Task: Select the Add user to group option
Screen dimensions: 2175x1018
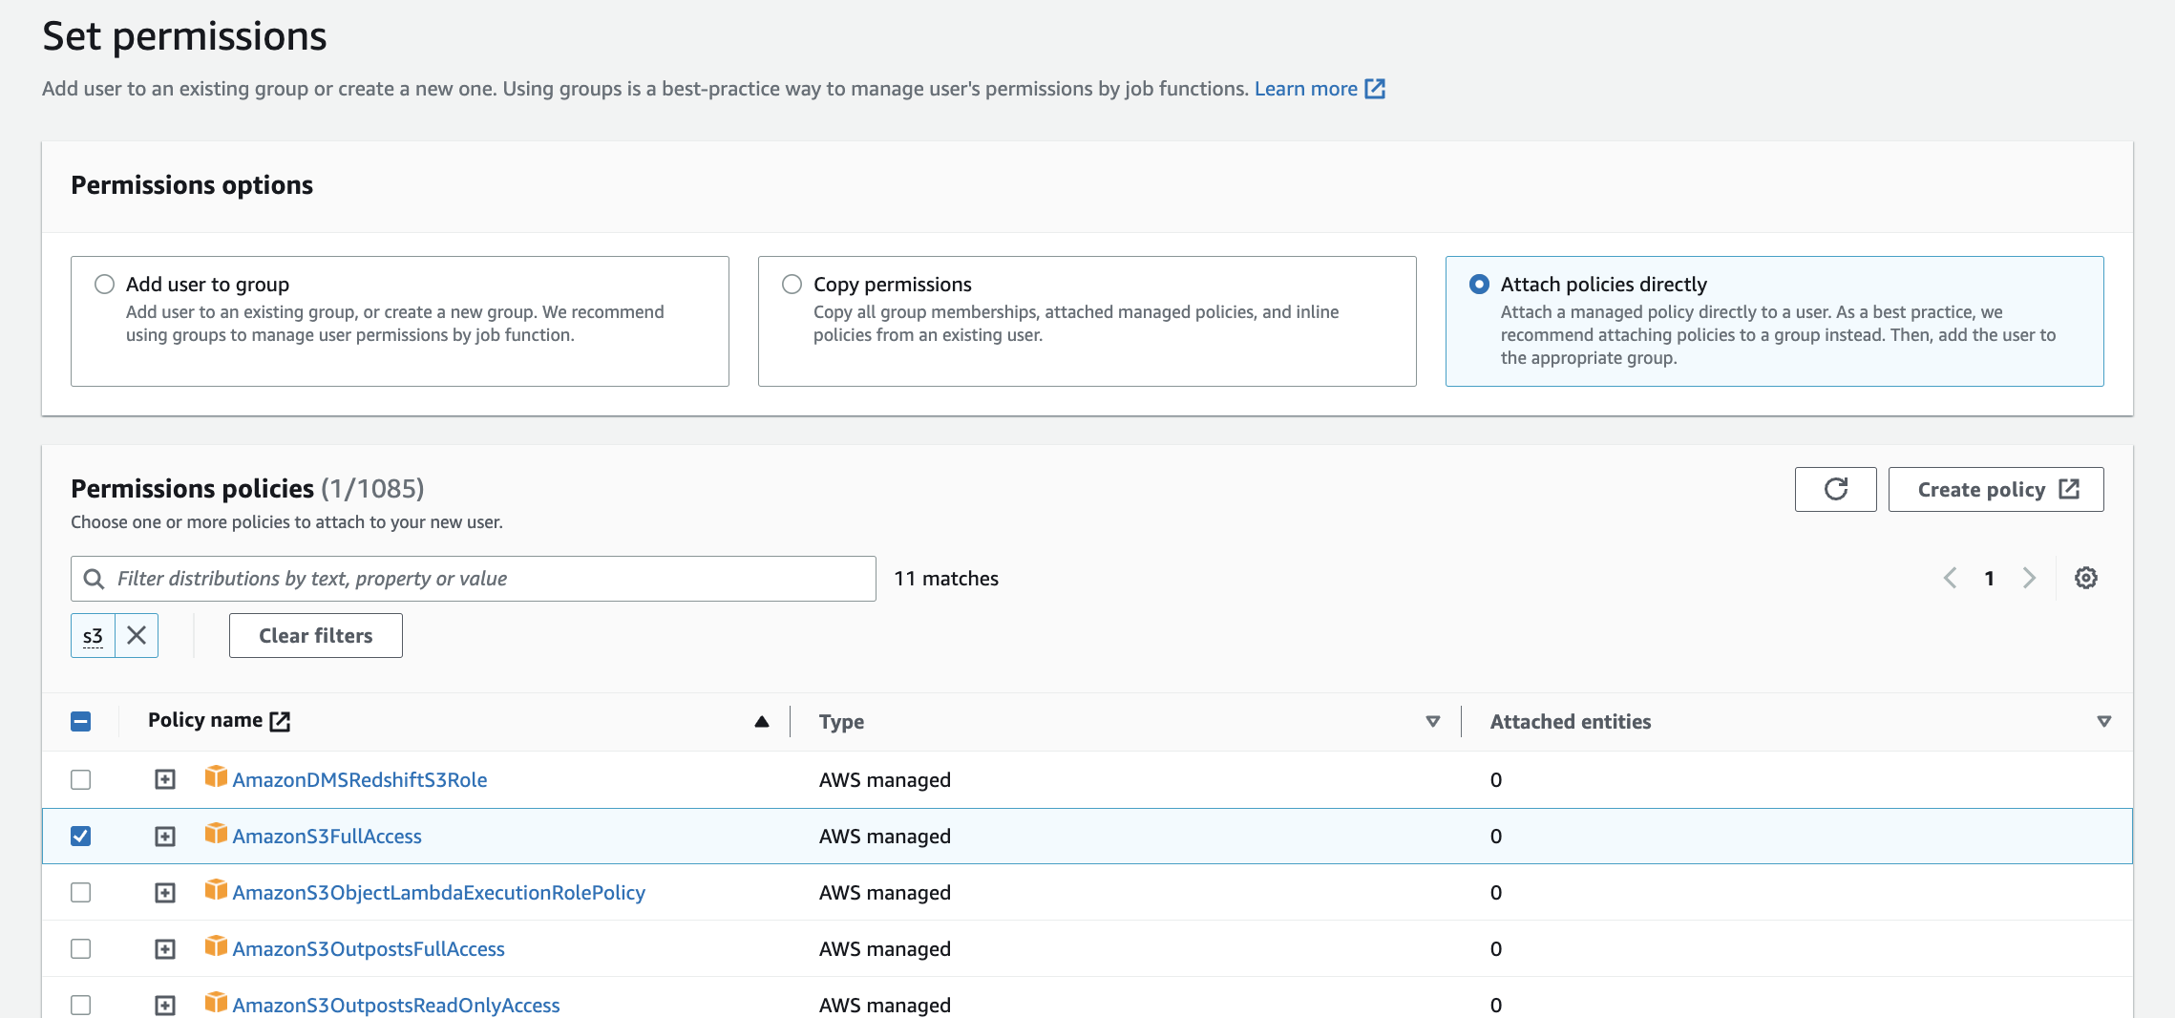Action: click(x=105, y=285)
